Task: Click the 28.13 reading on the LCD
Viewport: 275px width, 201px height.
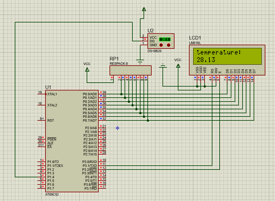Action: (206, 60)
